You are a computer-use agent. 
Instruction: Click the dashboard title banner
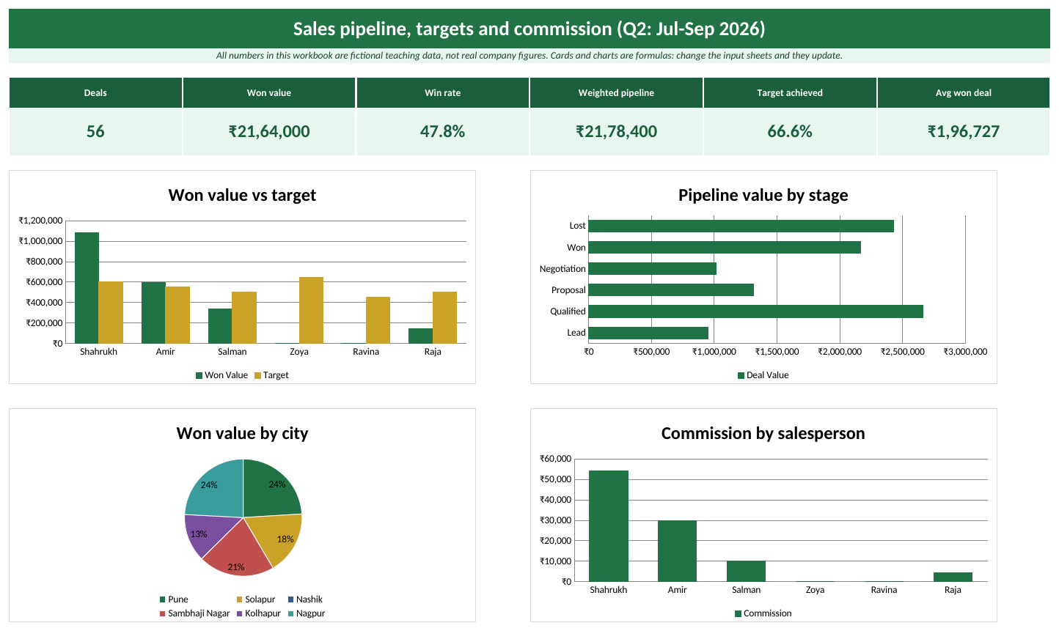click(x=529, y=29)
